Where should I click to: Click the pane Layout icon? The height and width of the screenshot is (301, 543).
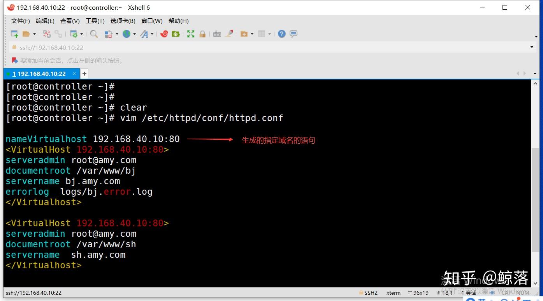tap(262, 34)
